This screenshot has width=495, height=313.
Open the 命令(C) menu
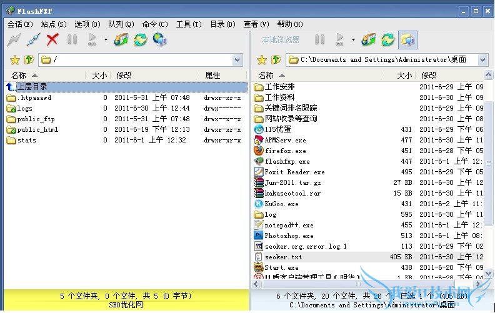(x=155, y=24)
